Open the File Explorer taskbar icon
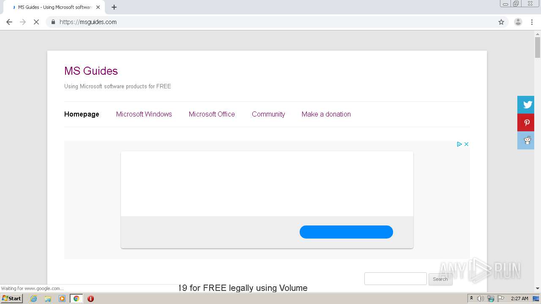Viewport: 541px width, 304px height. [48, 299]
